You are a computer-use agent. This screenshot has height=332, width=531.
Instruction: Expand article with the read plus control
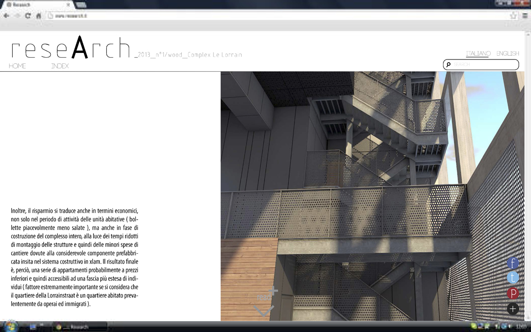[268, 295]
